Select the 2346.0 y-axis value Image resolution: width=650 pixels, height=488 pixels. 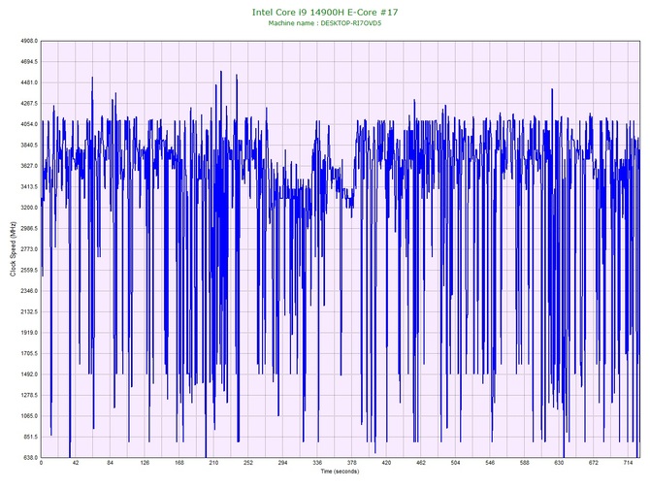(x=29, y=291)
